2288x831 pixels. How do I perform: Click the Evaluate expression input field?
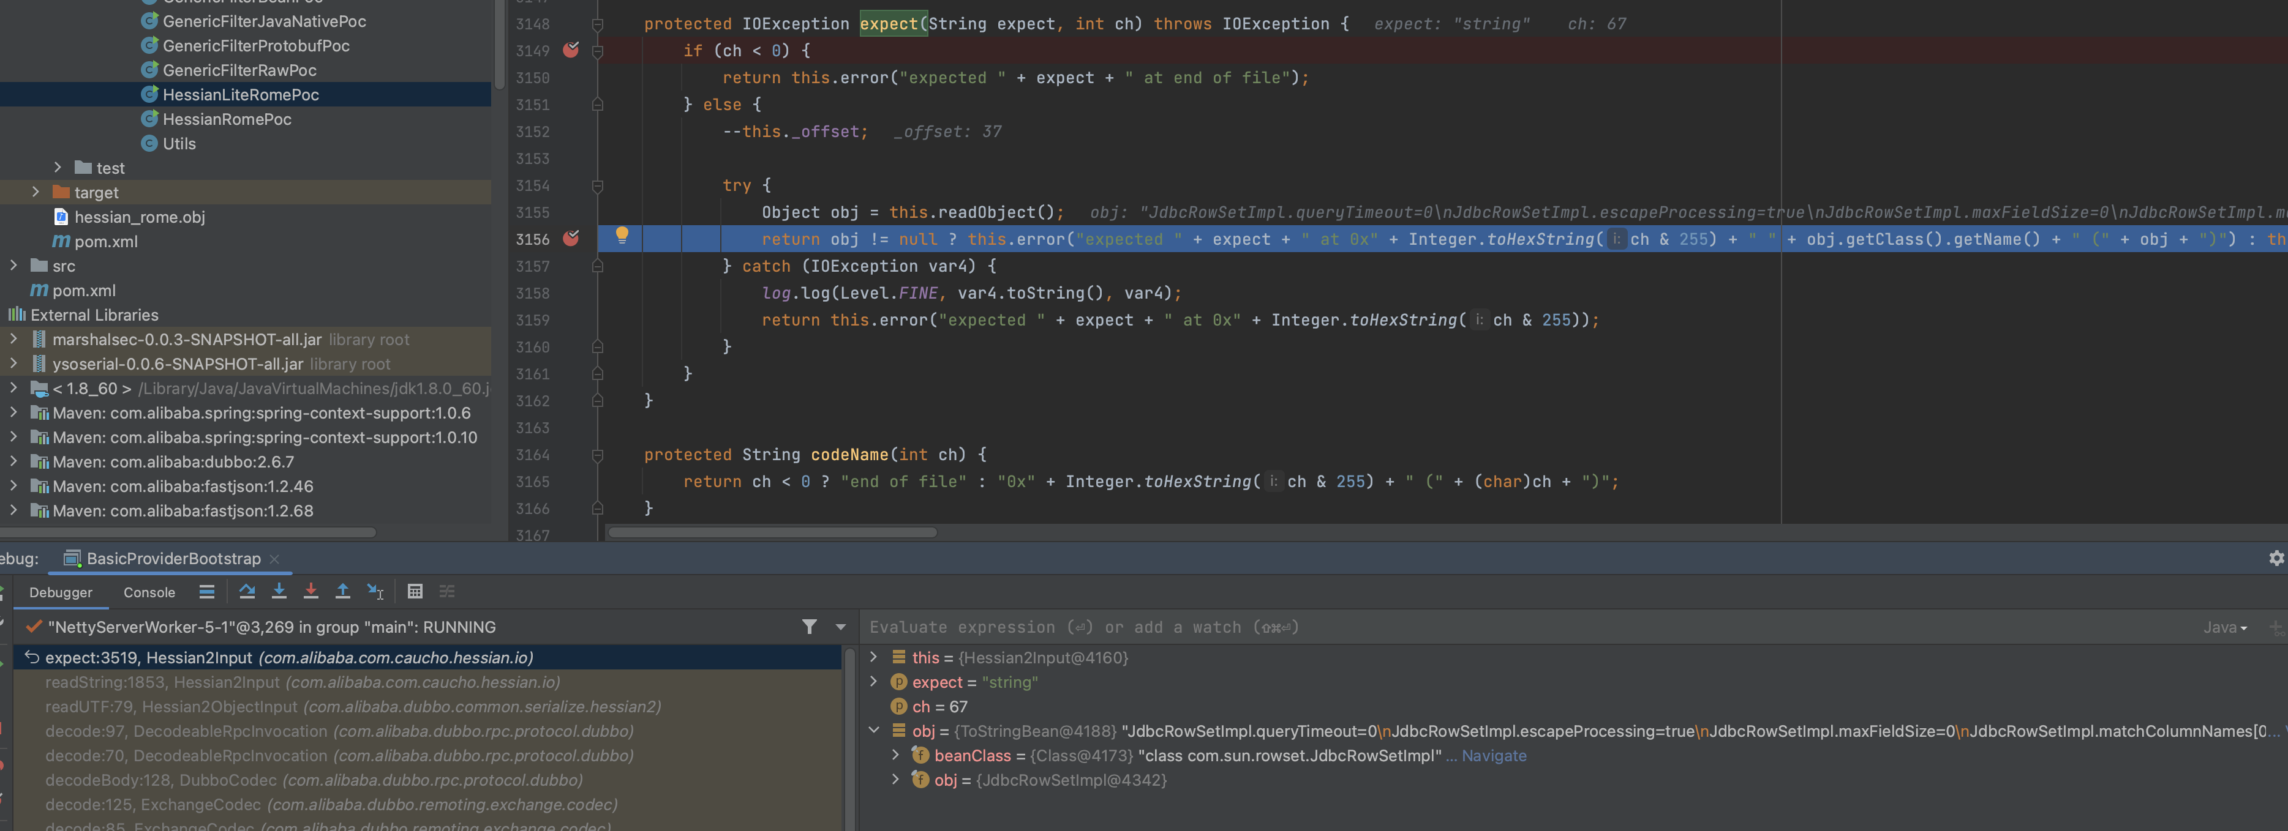(x=1528, y=628)
